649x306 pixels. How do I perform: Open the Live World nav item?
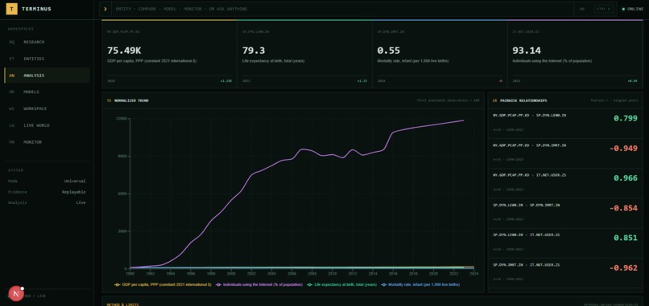47,125
